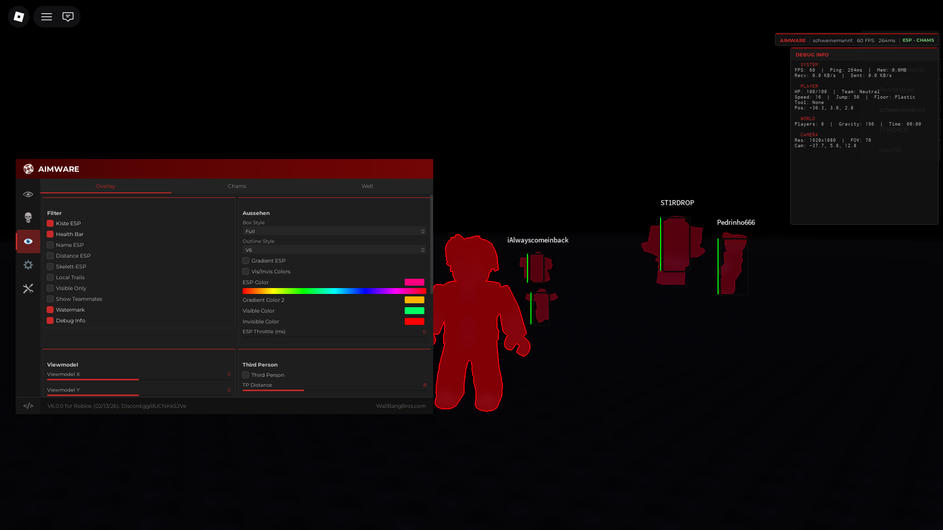The image size is (943, 530).
Task: Open the Box Style dropdown showing Full
Action: [x=334, y=231]
